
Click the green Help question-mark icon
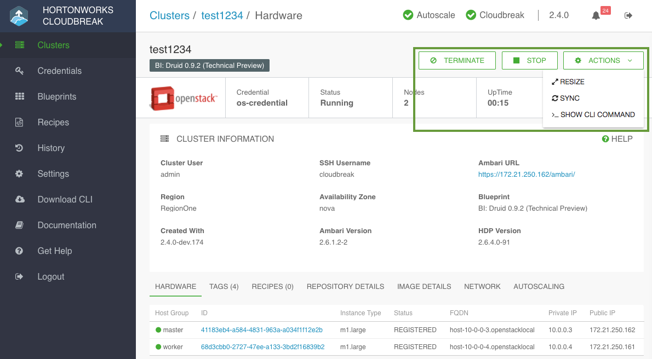tap(605, 139)
